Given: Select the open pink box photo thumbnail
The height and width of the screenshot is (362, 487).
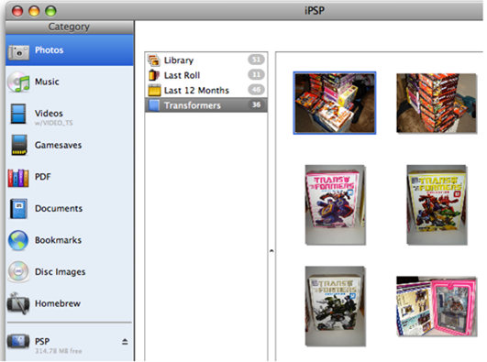Looking at the screenshot, I should click(x=437, y=306).
